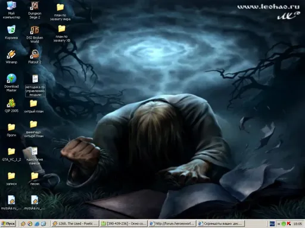This screenshot has width=305, height=228.
Task: Launch Winamp from the Quick Launch bar
Action: [x=23, y=224]
